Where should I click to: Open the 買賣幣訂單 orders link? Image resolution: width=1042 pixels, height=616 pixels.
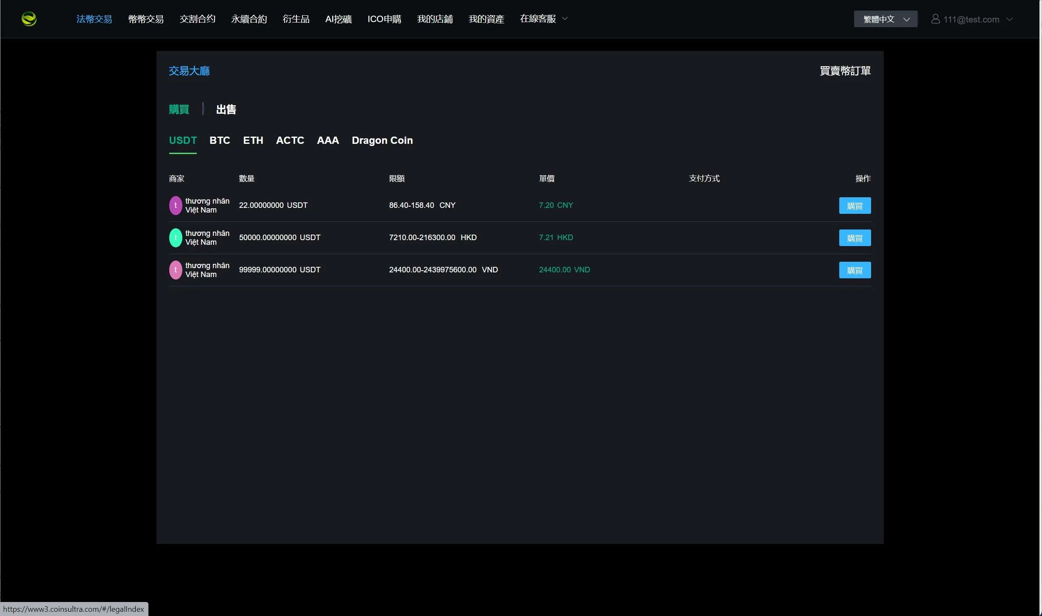(x=844, y=71)
